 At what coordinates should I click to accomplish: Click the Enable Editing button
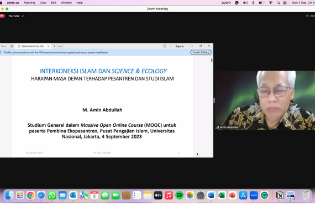click(201, 52)
